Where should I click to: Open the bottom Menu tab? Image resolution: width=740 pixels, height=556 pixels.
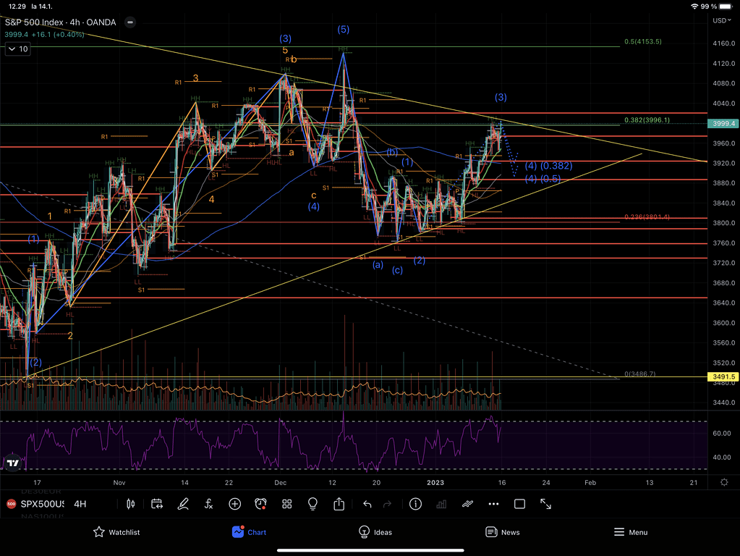click(630, 532)
